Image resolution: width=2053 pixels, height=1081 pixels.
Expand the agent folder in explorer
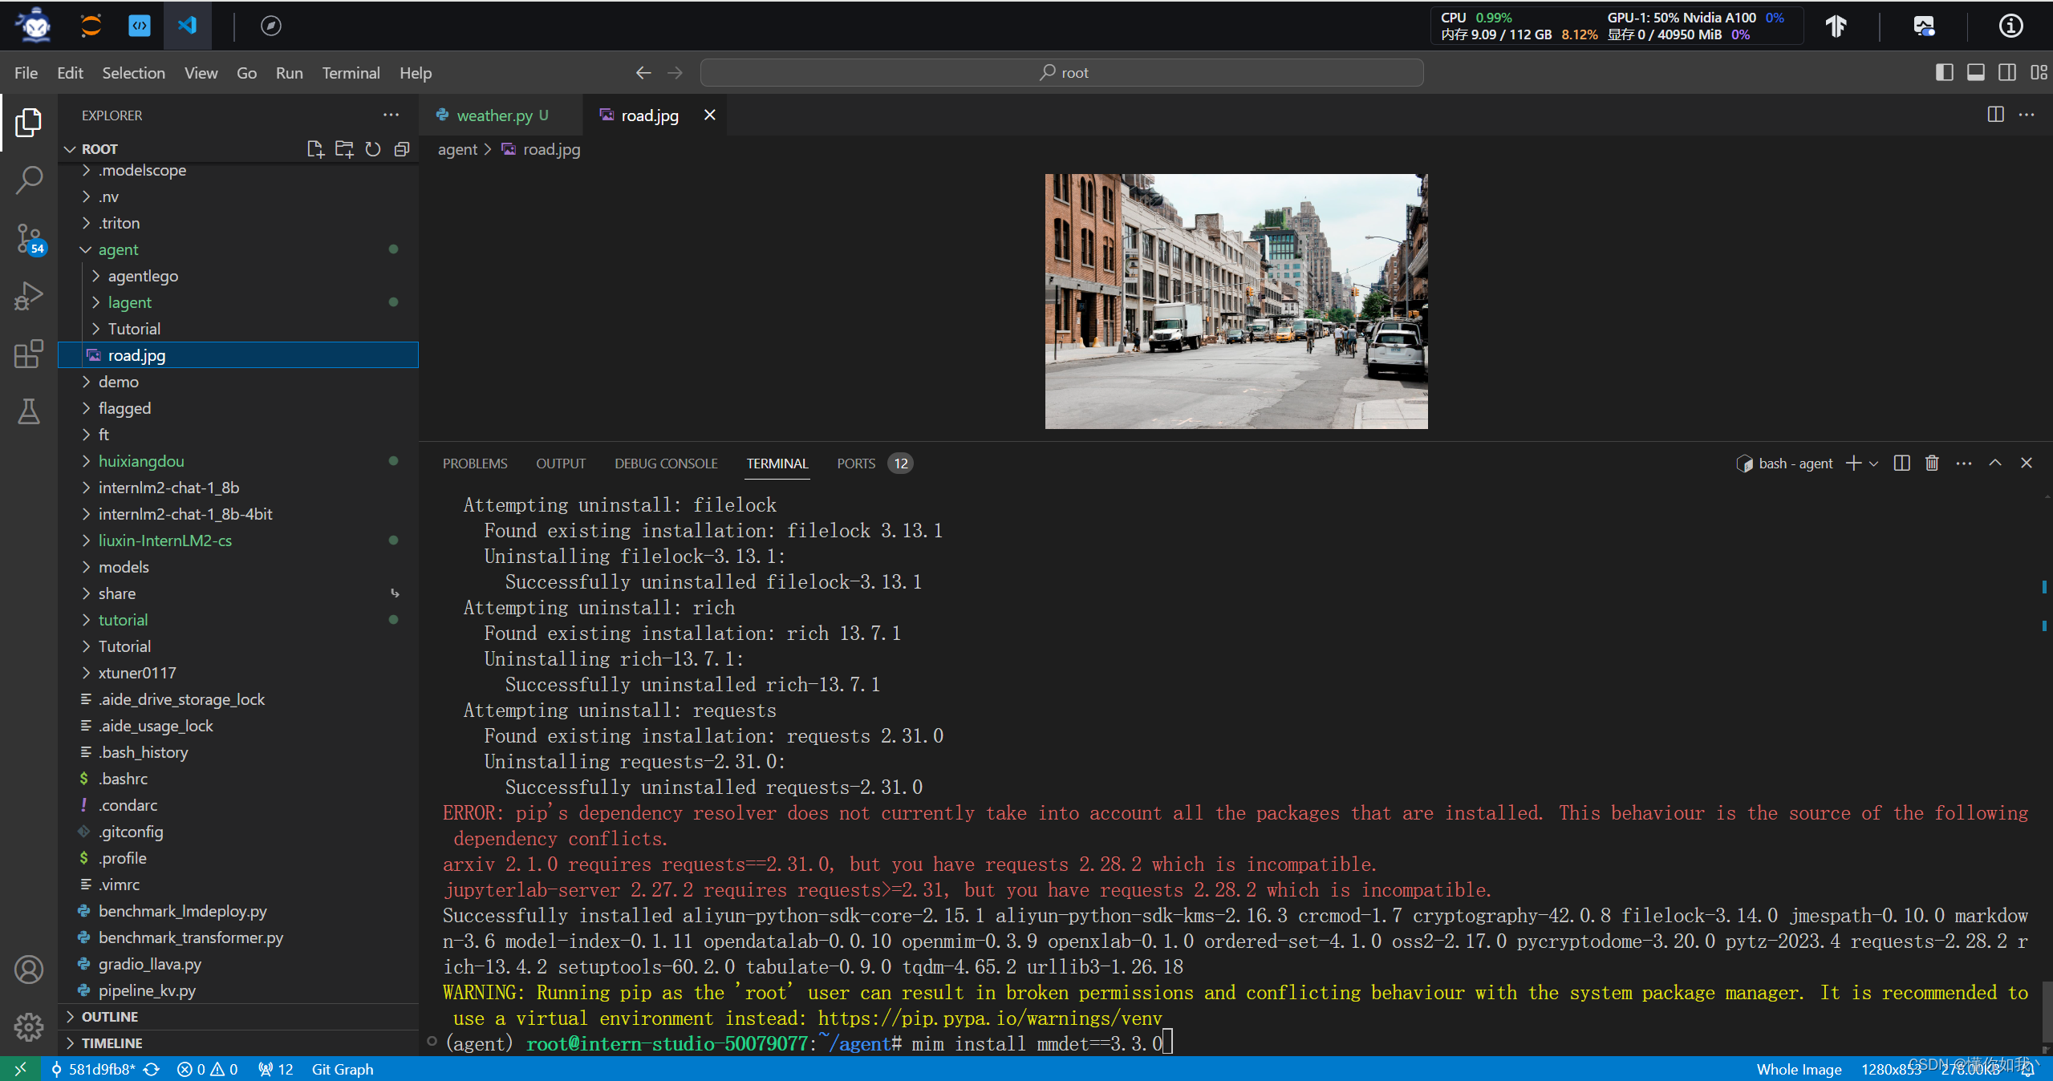point(84,249)
